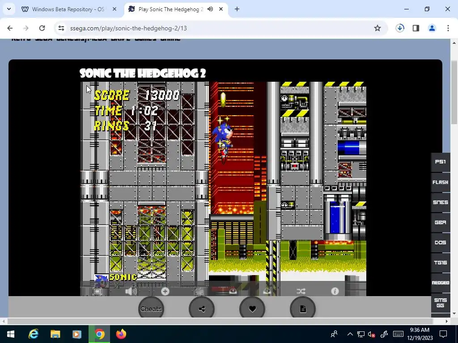
Task: Open File Explorer from taskbar
Action: (55, 334)
